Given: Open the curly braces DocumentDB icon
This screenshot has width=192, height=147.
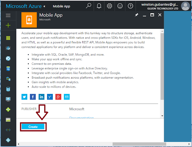Looking at the screenshot, I should point(8,89).
